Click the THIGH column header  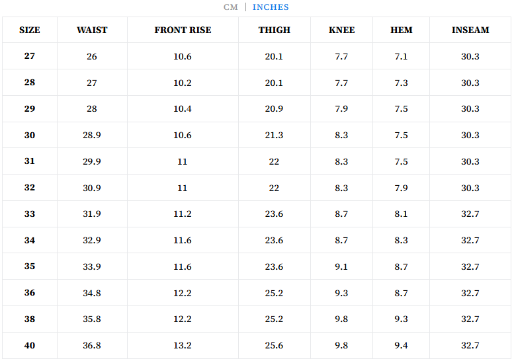tap(275, 30)
